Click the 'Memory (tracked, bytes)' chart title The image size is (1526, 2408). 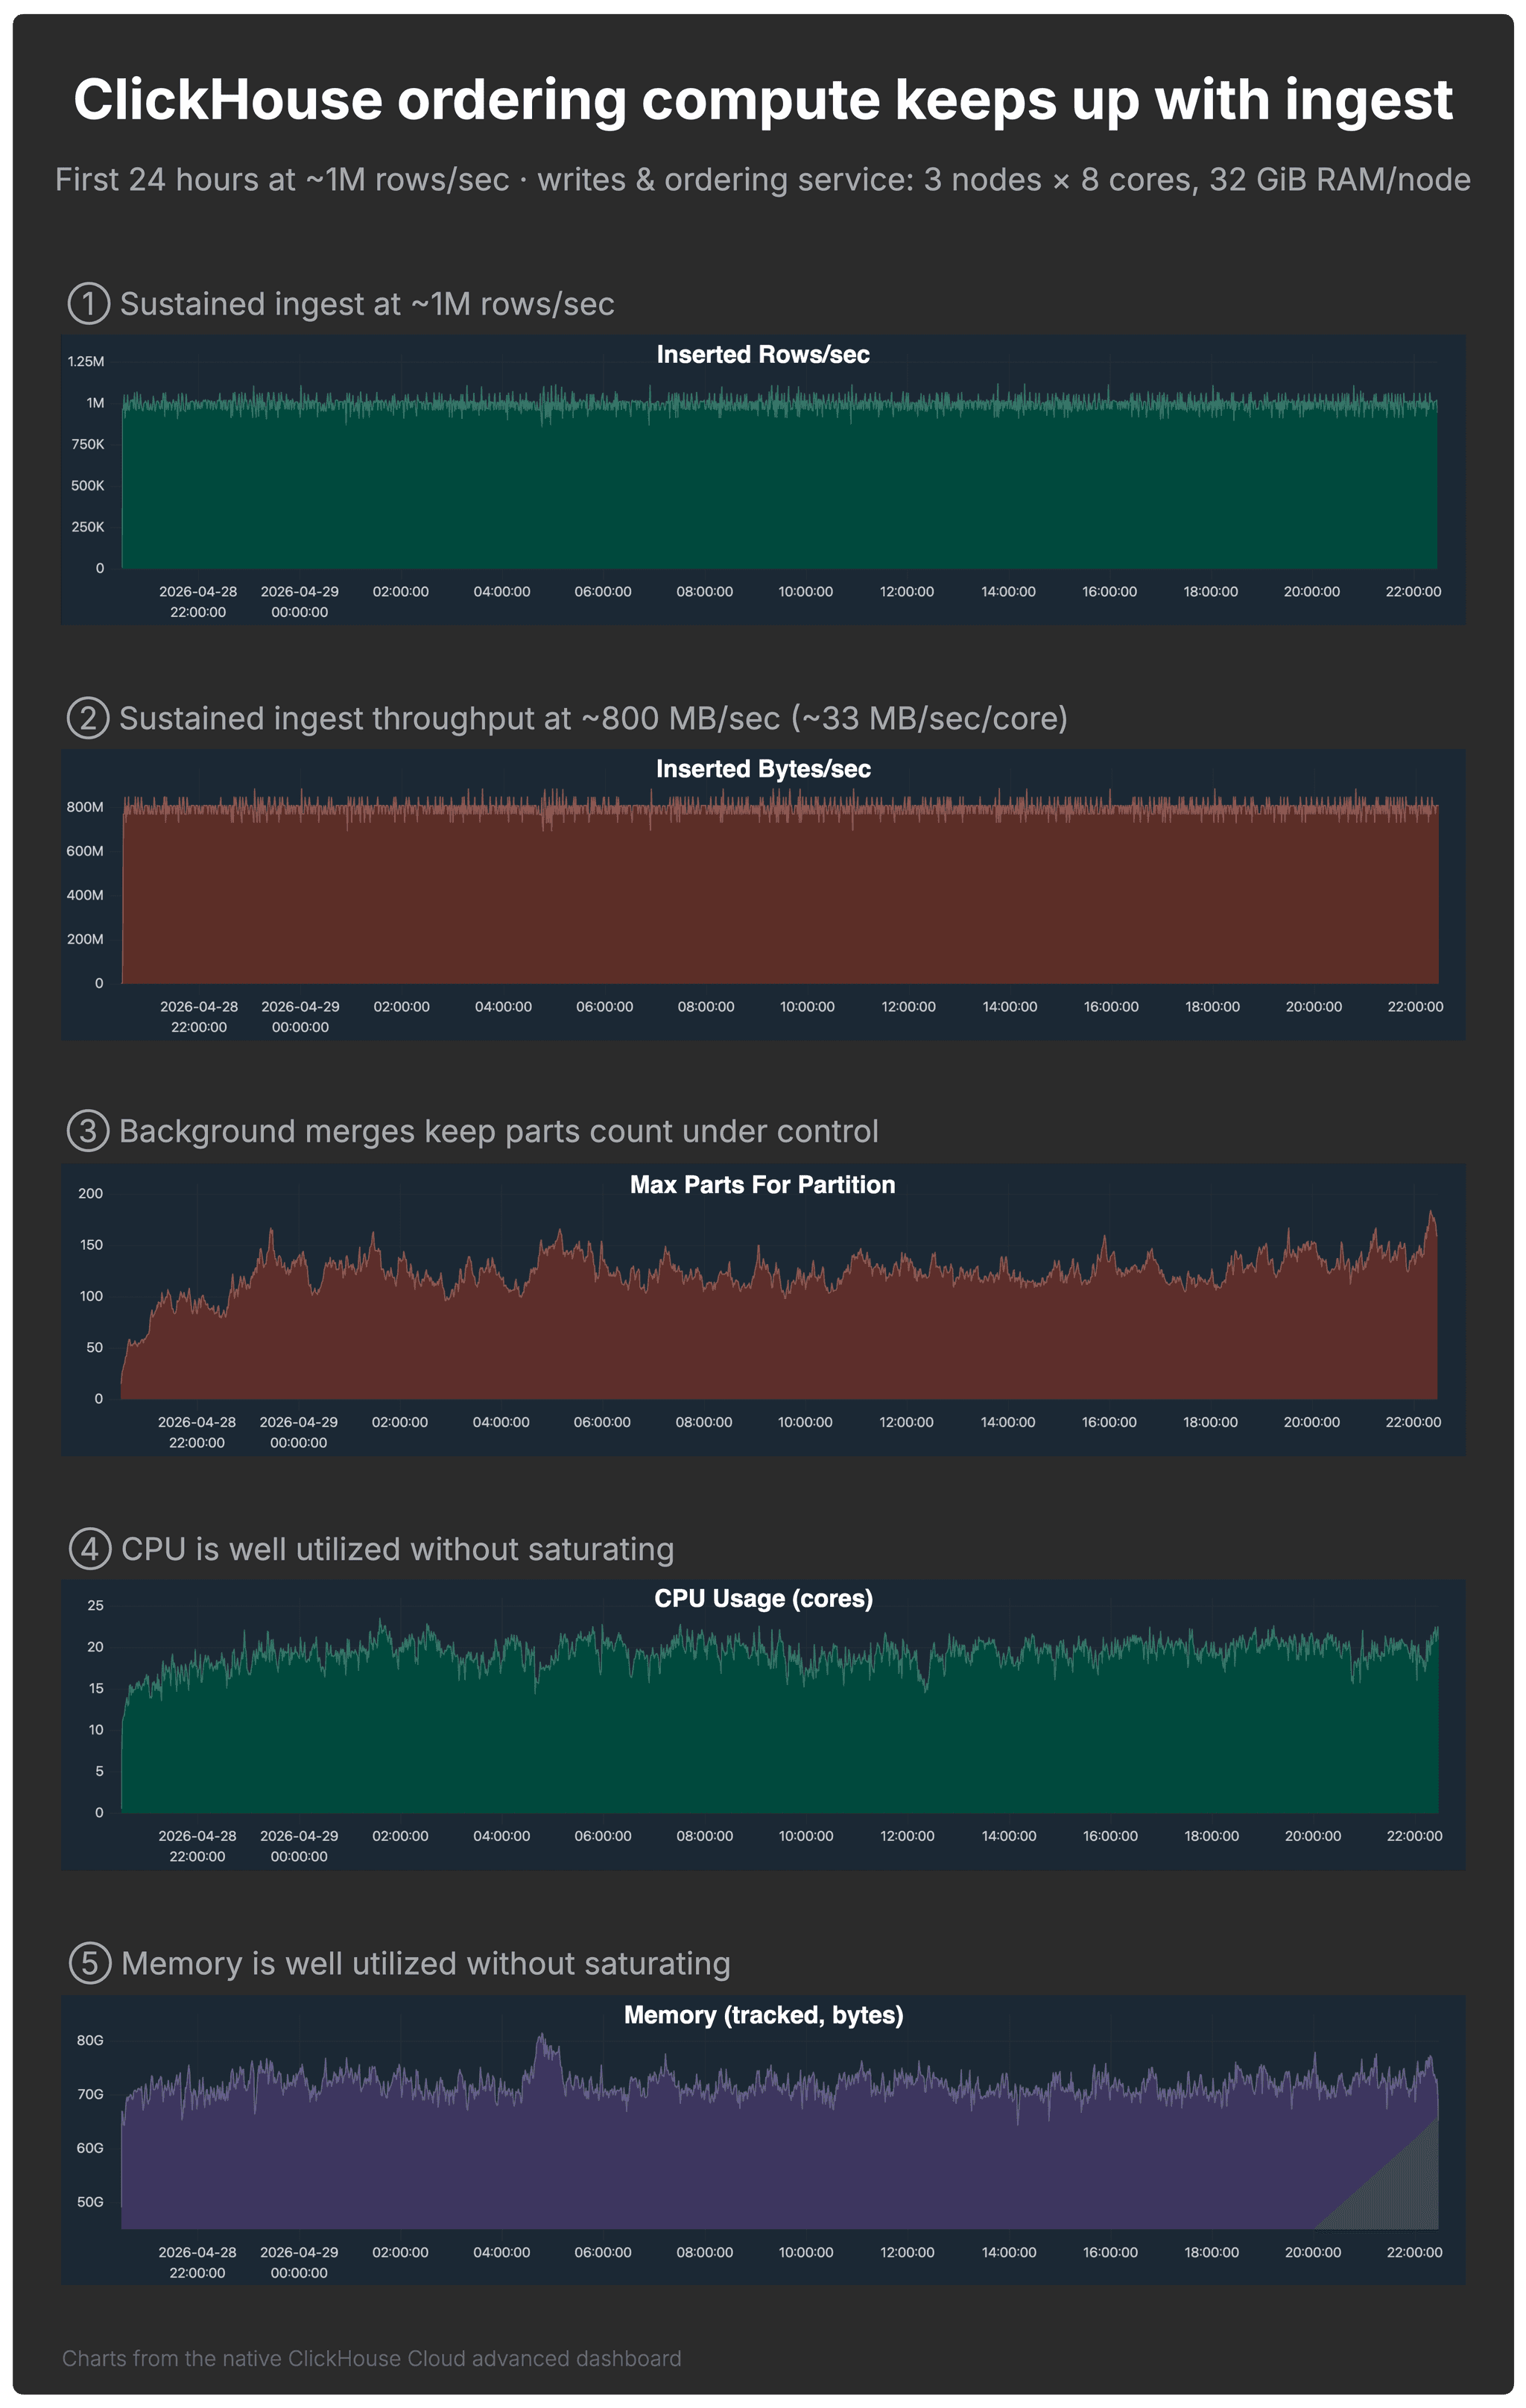point(763,2015)
